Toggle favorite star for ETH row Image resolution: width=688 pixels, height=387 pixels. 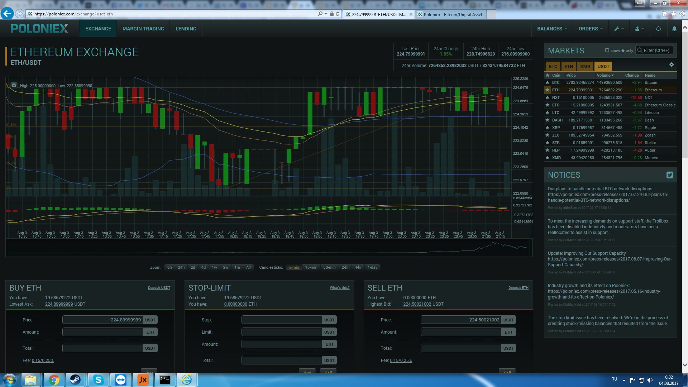[x=547, y=90]
